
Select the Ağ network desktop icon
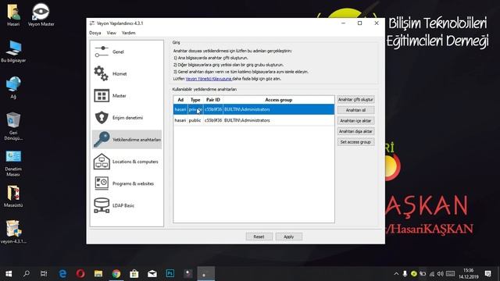13,87
